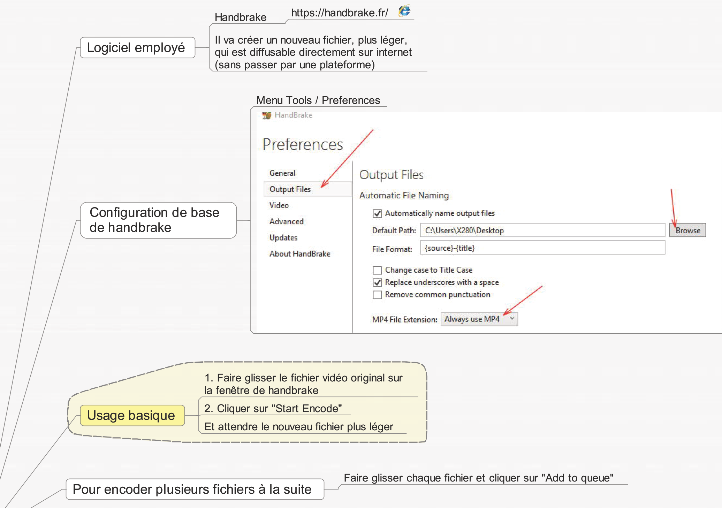Select 'Et attendre le nouveau fichier plus léger'
The image size is (722, 508).
click(x=299, y=427)
